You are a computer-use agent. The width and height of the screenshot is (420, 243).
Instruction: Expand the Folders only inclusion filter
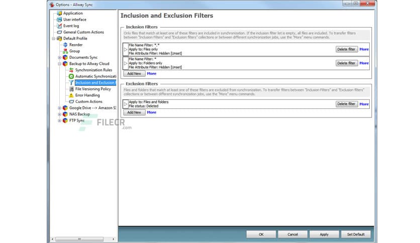click(126, 63)
